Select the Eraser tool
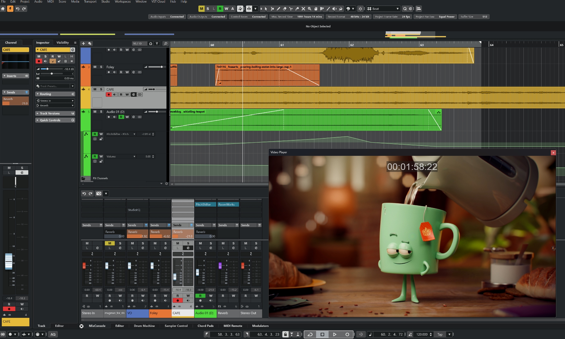The height and width of the screenshot is (339, 565). (285, 9)
